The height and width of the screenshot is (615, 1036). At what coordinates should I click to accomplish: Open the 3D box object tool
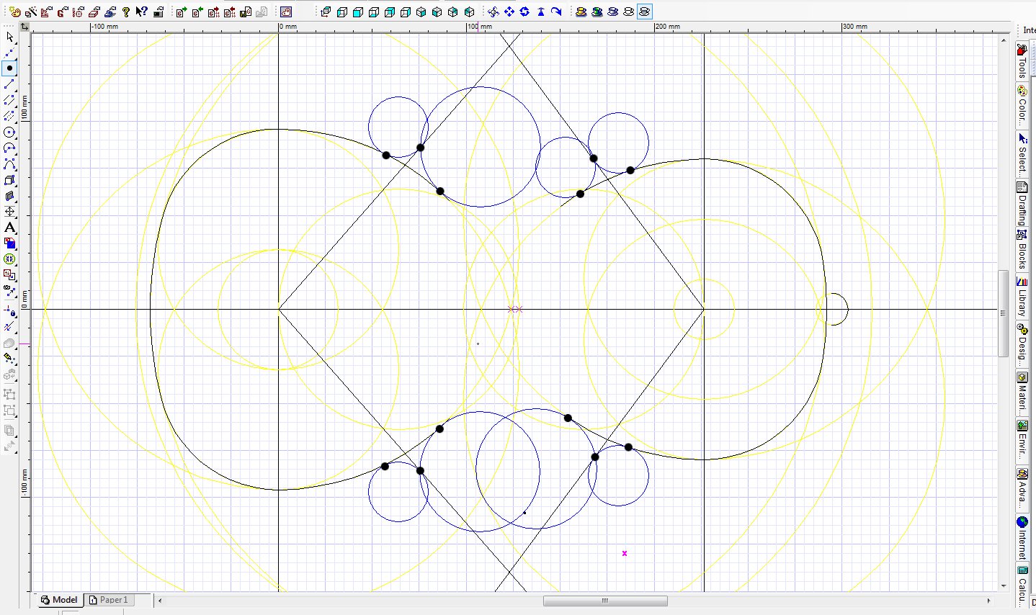click(9, 180)
